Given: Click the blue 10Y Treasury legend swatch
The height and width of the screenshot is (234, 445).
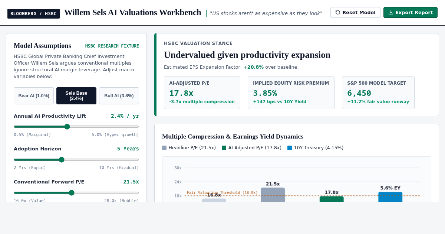Looking at the screenshot, I should click(290, 148).
